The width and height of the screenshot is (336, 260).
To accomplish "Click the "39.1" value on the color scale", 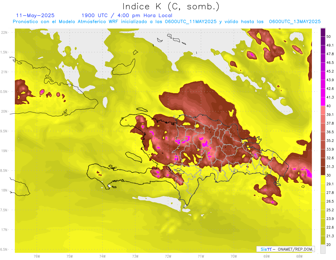I will [x=330, y=114].
